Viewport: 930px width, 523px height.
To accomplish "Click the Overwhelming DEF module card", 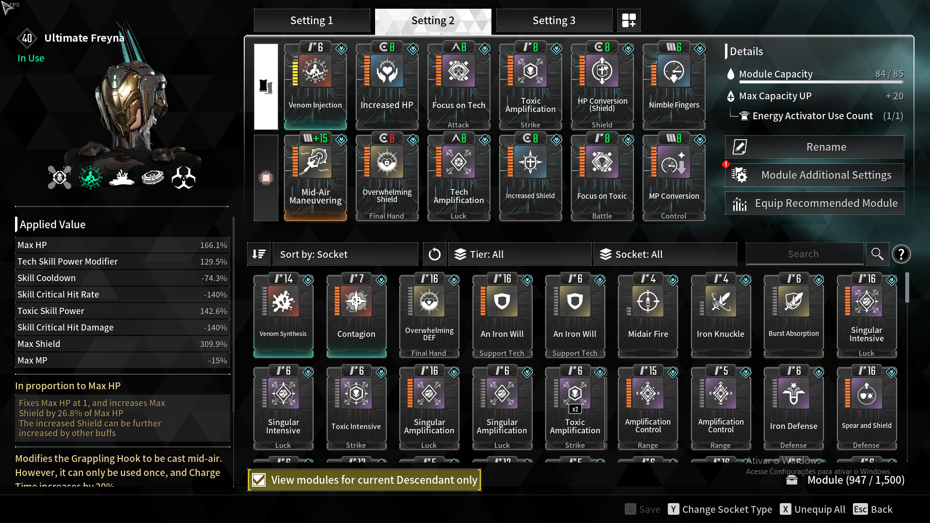I will pyautogui.click(x=429, y=316).
